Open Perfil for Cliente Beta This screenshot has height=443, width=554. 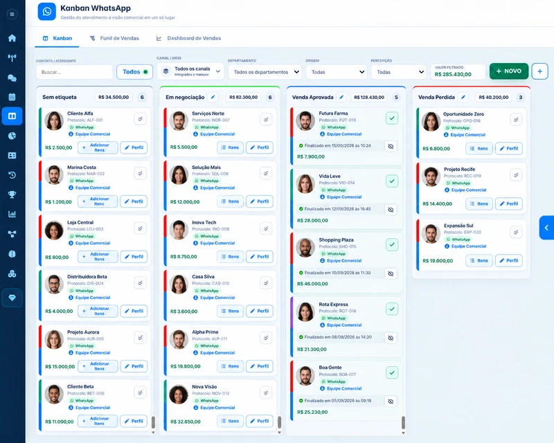(x=134, y=421)
